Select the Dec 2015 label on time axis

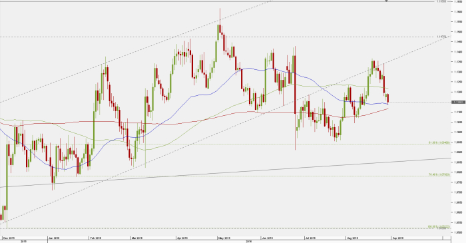(9, 238)
